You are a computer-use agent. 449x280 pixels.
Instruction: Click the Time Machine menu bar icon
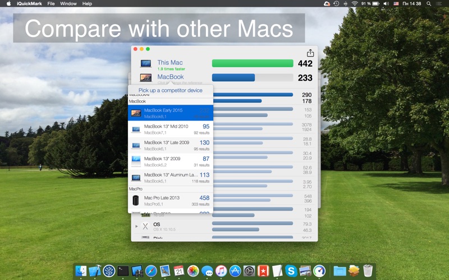pos(336,4)
